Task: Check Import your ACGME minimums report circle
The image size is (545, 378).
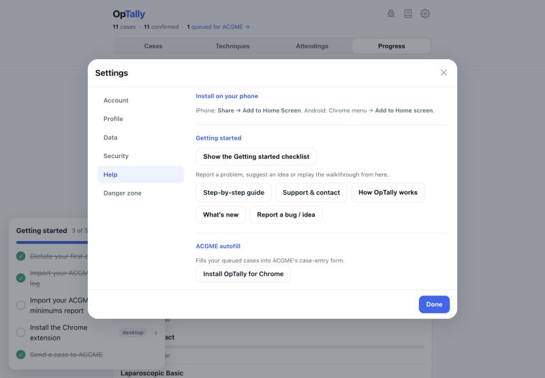Action: click(21, 305)
